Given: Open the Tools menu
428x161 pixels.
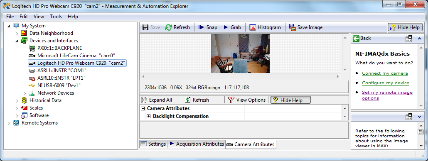Looking at the screenshot, I should point(56,16).
